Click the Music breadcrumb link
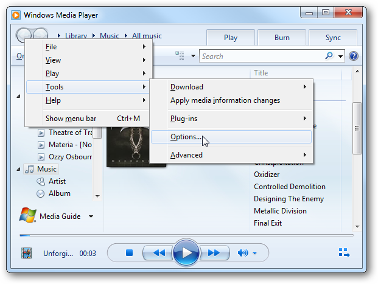378x284 pixels. pos(110,36)
